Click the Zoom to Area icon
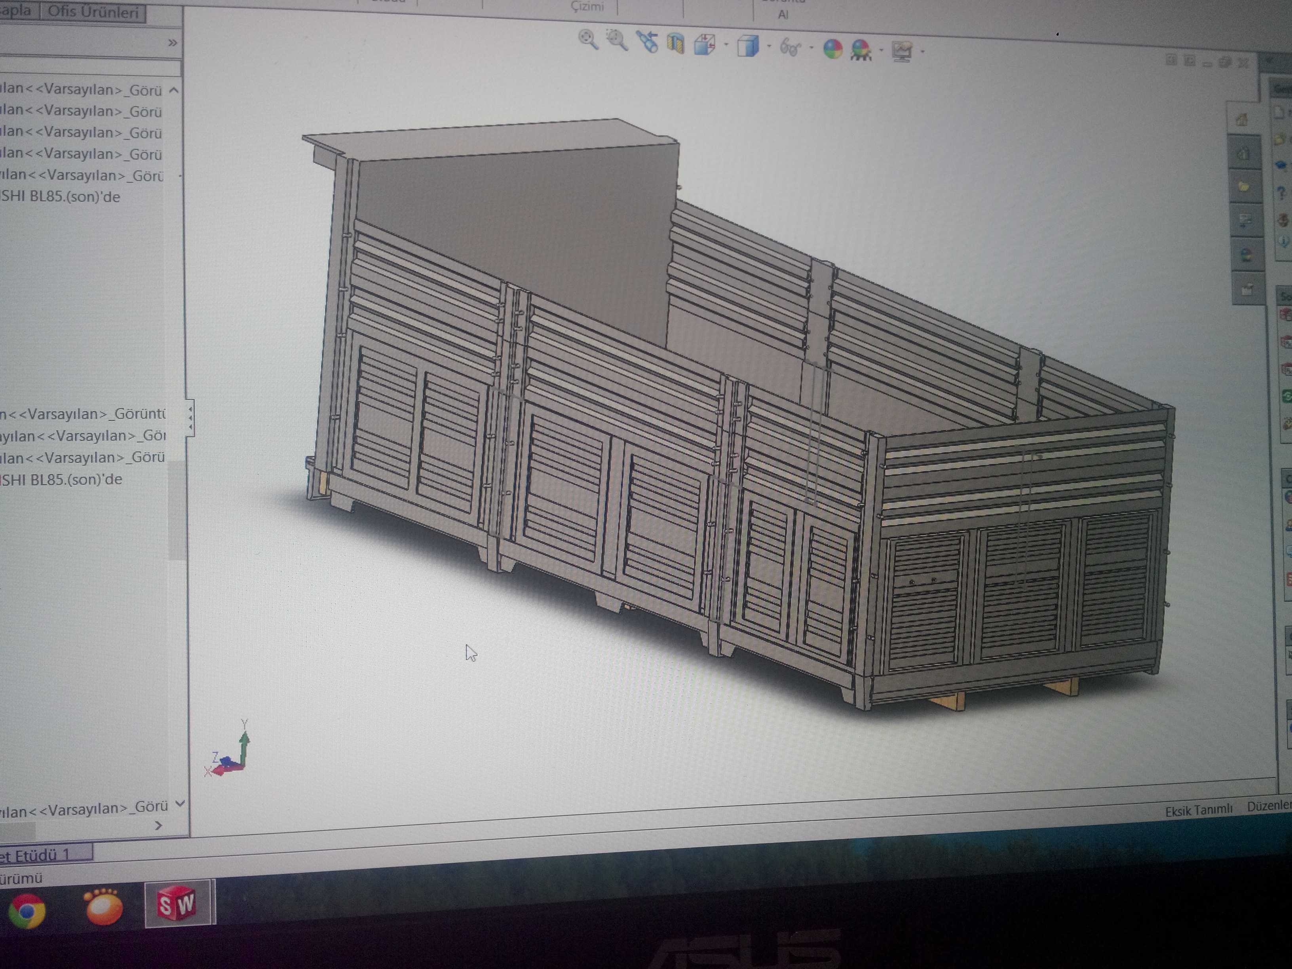The width and height of the screenshot is (1292, 969). coord(616,40)
